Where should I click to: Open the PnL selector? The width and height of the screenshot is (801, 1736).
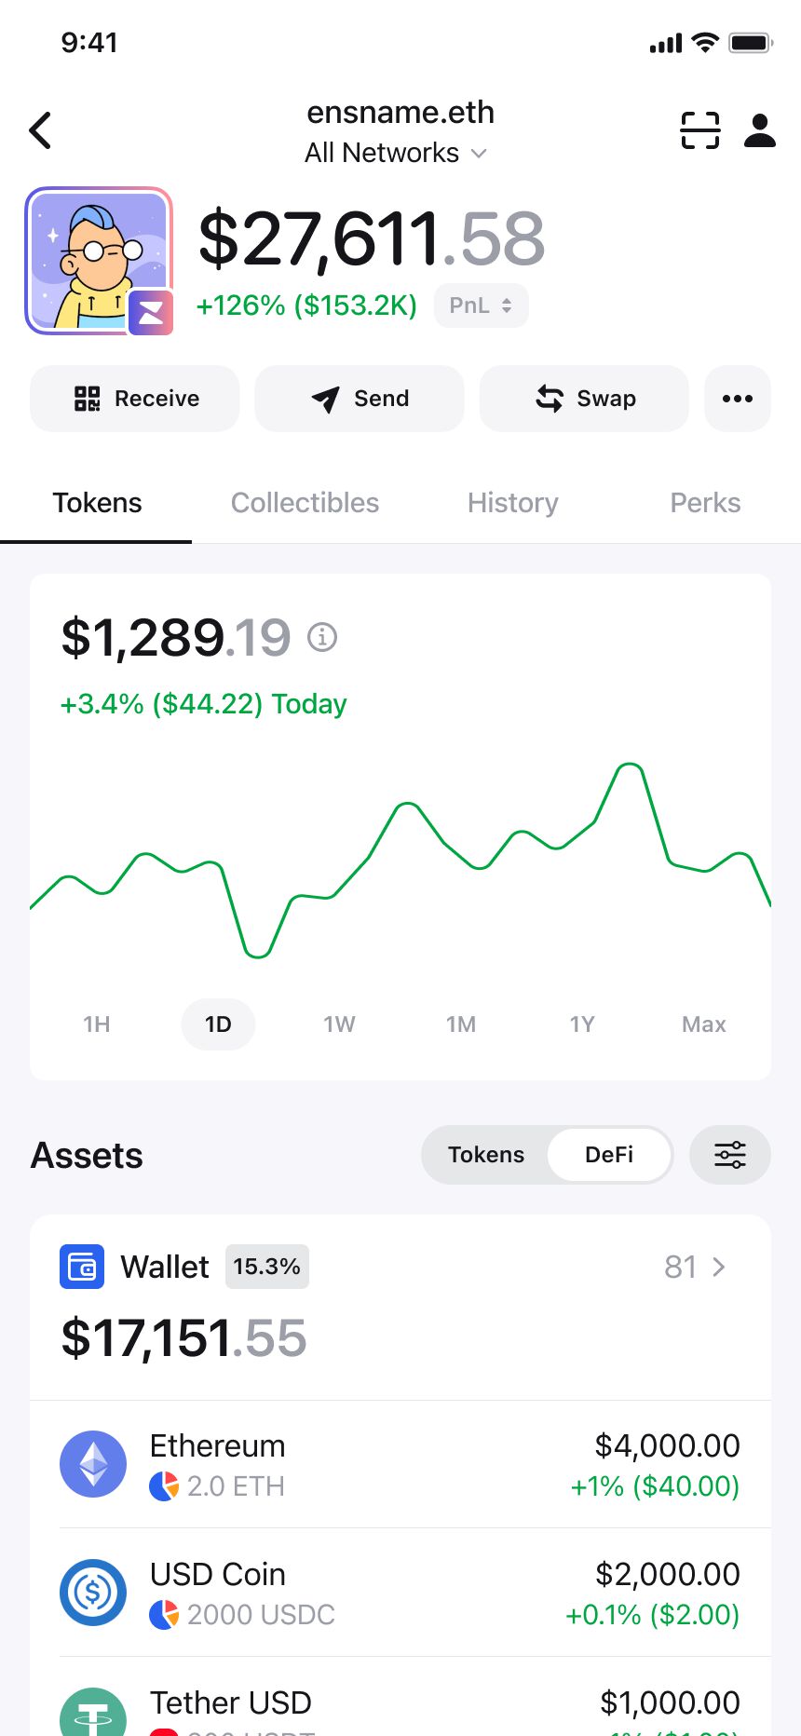click(x=482, y=305)
